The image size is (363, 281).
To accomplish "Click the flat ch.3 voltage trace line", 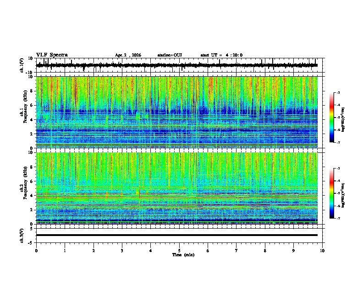I will tap(177, 235).
